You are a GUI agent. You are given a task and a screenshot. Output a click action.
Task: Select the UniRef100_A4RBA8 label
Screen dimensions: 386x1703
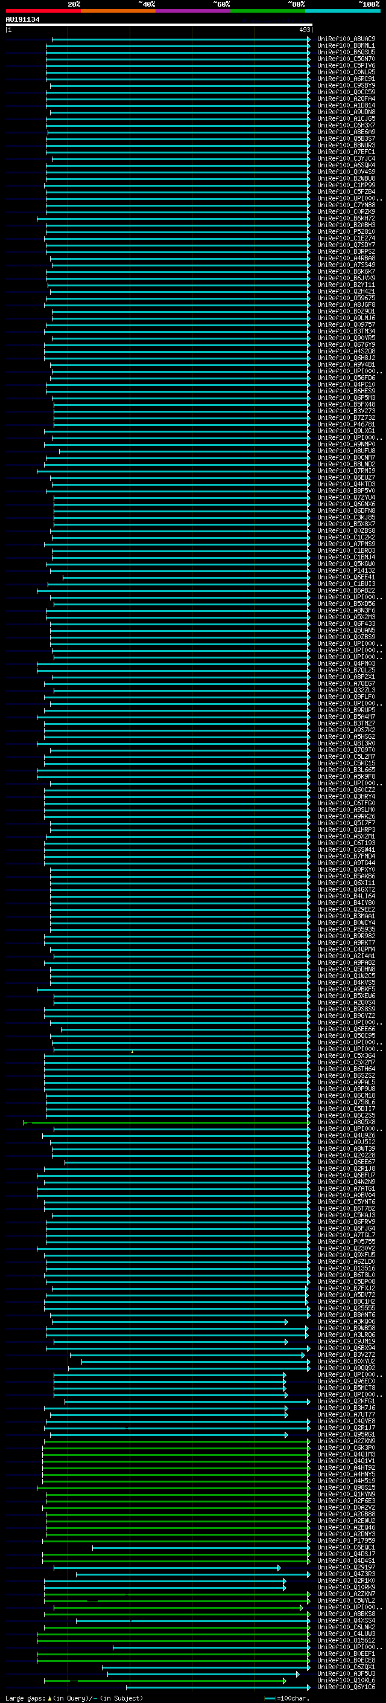346,258
